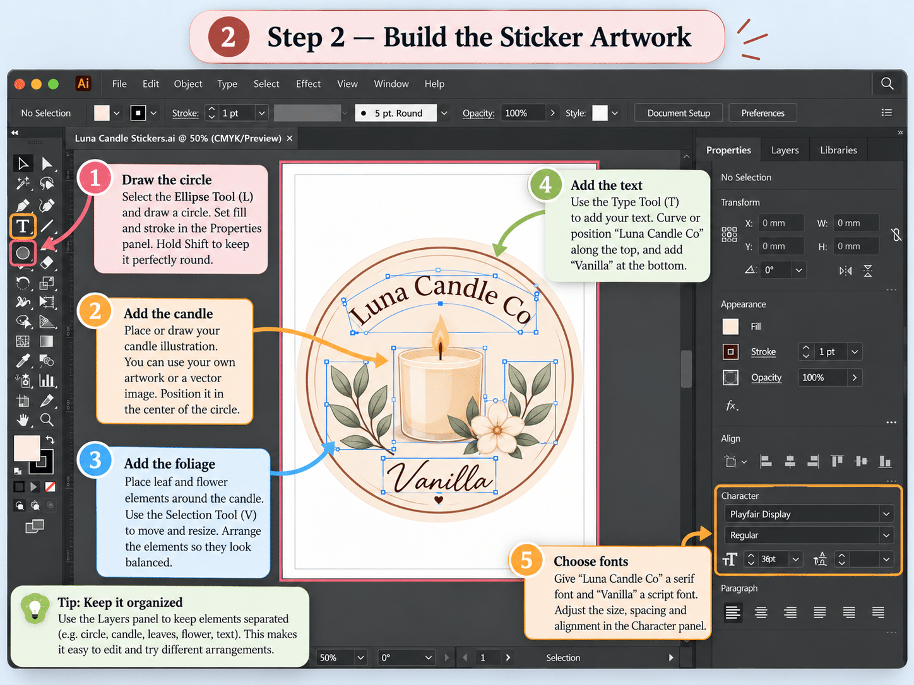This screenshot has width=914, height=685.
Task: Select the Gradient tool
Action: [x=47, y=341]
